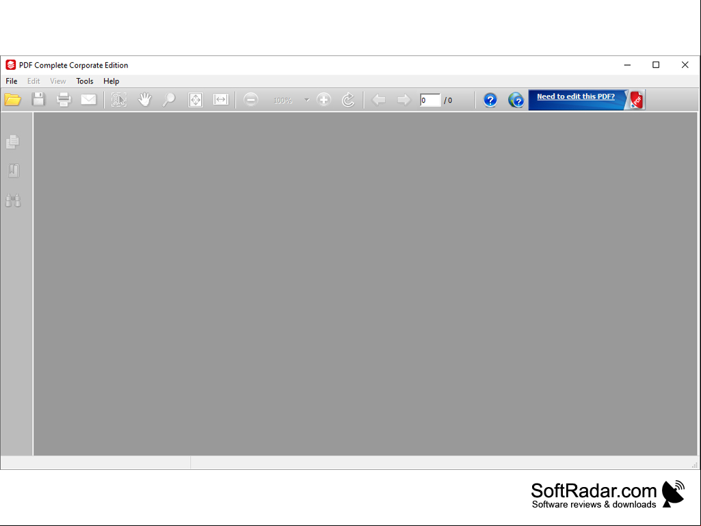Go to next page with right arrow
Viewport: 701px width, 526px height.
[x=404, y=99]
